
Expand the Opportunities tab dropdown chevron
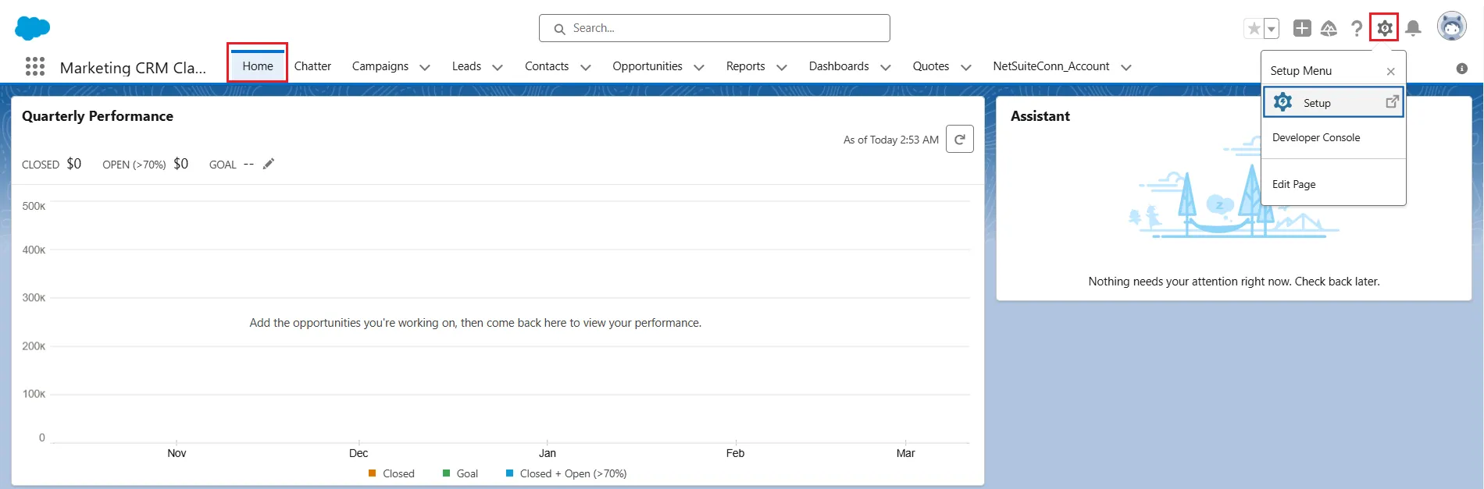pyautogui.click(x=699, y=67)
